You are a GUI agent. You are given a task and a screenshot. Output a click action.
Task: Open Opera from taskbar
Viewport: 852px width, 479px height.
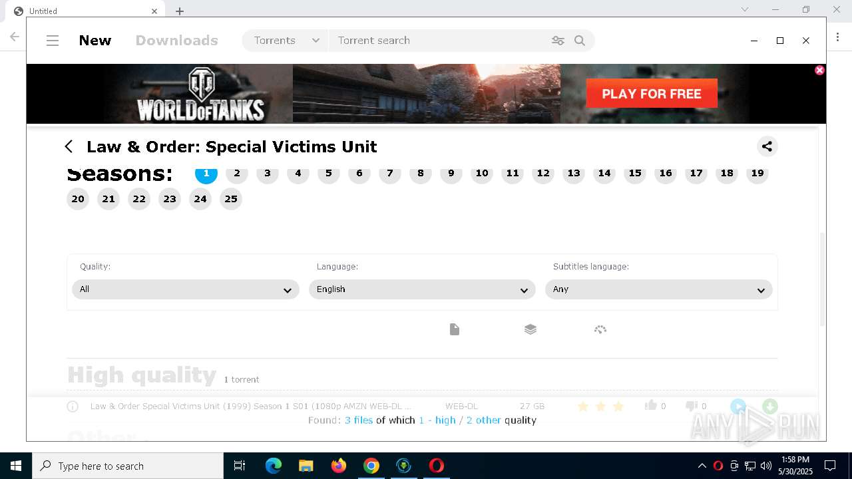pyautogui.click(x=437, y=466)
